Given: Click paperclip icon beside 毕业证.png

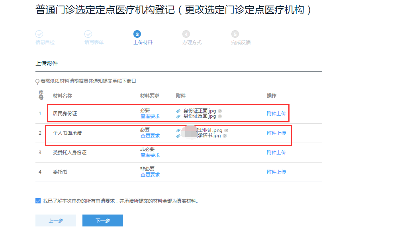Looking at the screenshot, I should point(178,130).
